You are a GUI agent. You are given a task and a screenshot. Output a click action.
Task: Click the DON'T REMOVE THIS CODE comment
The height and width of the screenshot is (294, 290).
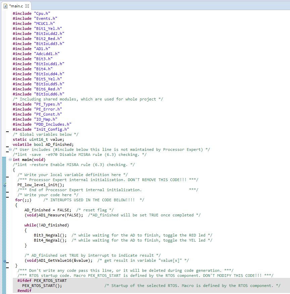pyautogui.click(x=108, y=180)
